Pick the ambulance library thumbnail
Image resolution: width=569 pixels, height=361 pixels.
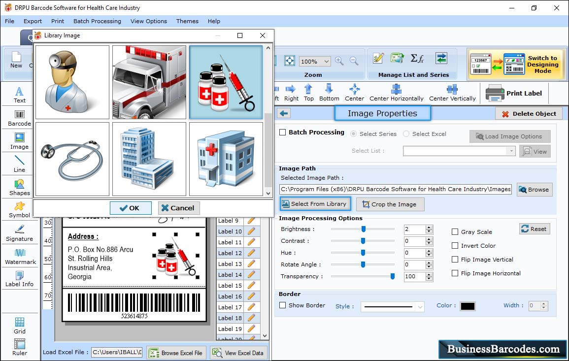click(149, 82)
